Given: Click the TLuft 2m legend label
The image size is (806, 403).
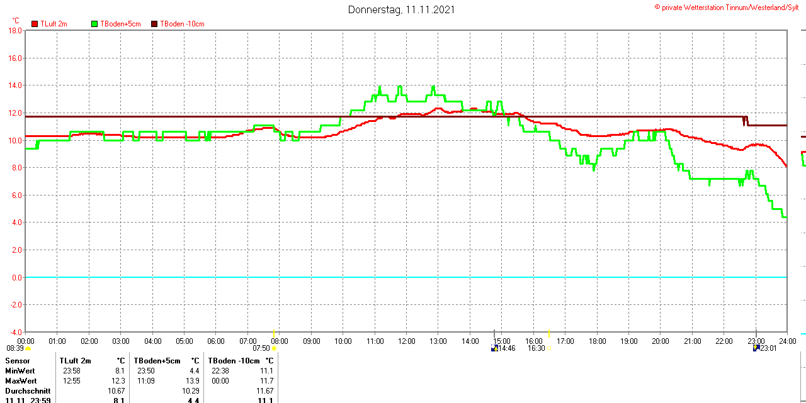Looking at the screenshot, I should coord(54,24).
